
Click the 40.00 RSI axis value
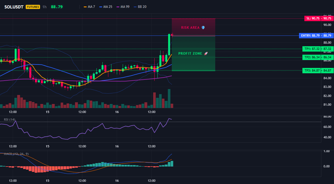click(328, 137)
